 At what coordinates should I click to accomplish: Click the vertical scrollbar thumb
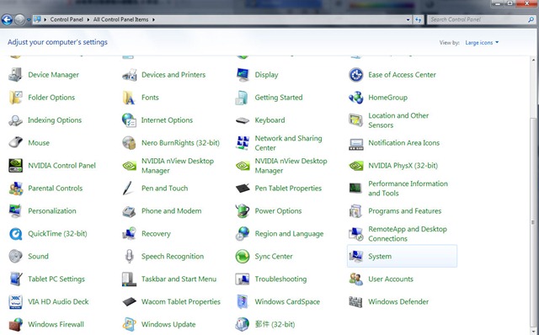pos(533,223)
